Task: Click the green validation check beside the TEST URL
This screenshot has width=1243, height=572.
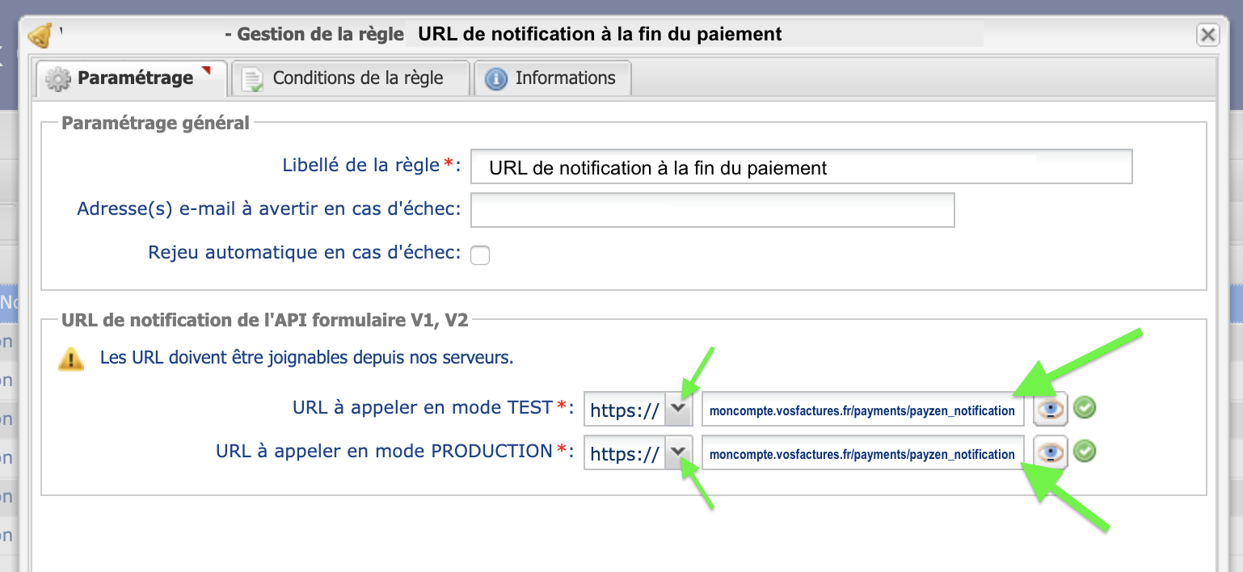Action: pyautogui.click(x=1084, y=408)
